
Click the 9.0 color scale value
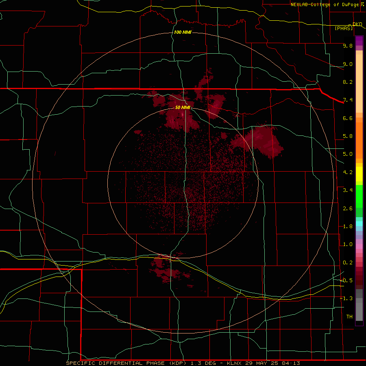click(x=348, y=64)
